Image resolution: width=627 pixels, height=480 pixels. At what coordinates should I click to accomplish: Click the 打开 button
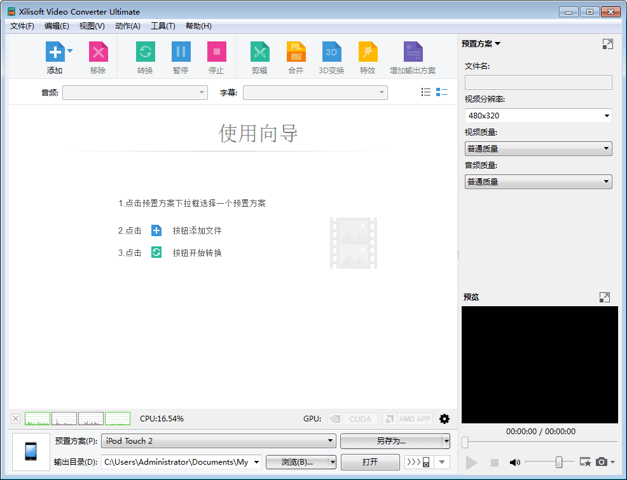pos(370,462)
